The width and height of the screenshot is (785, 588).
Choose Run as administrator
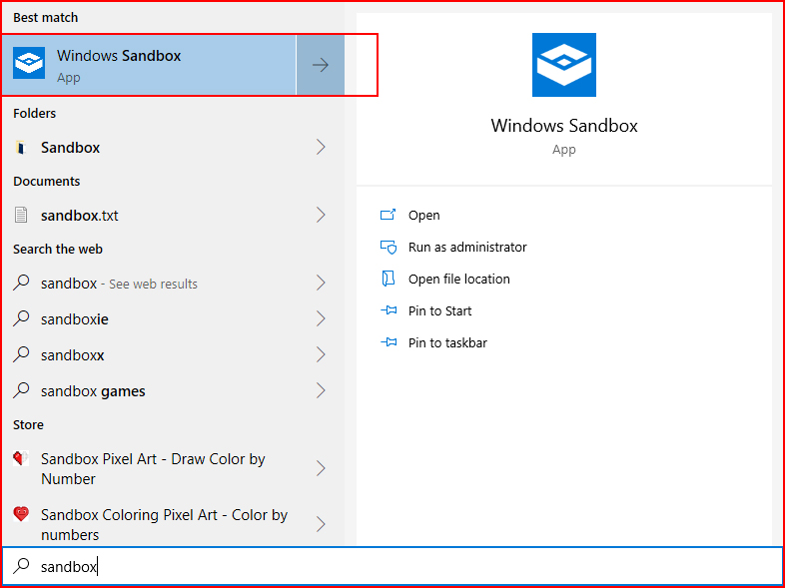tap(467, 247)
